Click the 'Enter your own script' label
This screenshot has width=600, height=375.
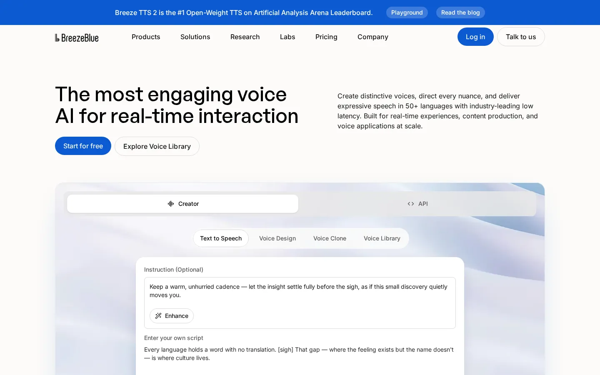point(174,338)
